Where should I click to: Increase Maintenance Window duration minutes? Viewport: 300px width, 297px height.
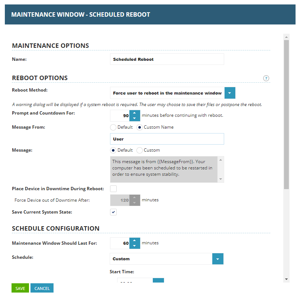tap(135, 241)
